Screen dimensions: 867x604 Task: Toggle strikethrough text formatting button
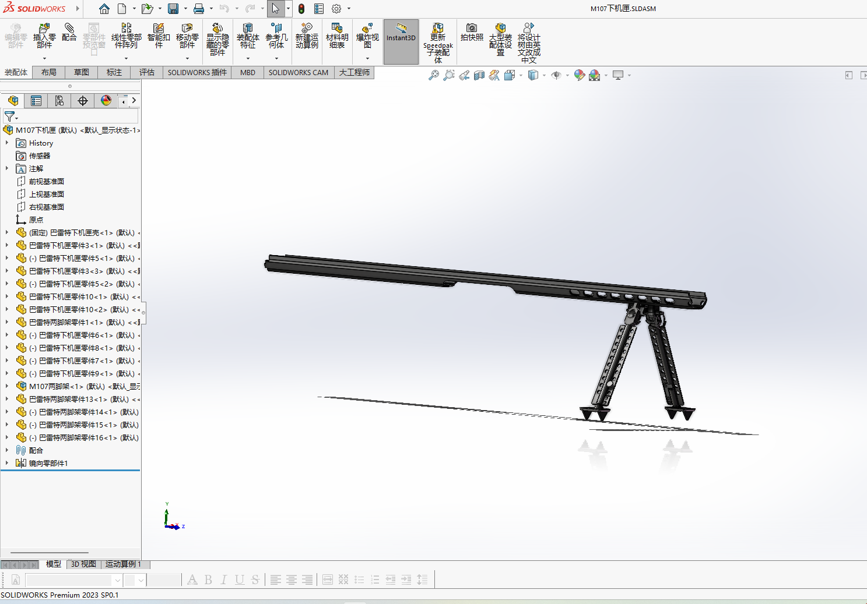tap(255, 580)
